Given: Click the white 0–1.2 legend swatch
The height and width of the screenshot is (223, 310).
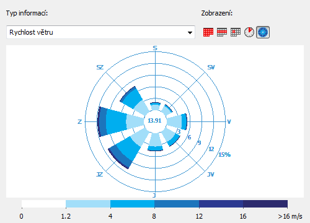Looking at the screenshot, I should coord(44,204).
